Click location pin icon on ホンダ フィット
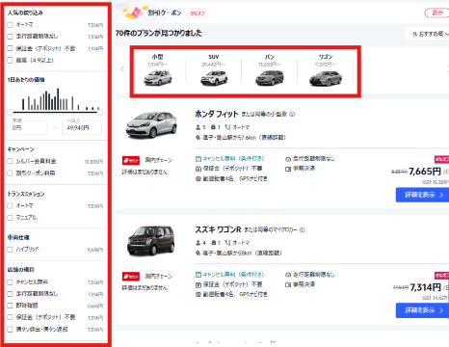This screenshot has height=347, width=449. point(198,138)
